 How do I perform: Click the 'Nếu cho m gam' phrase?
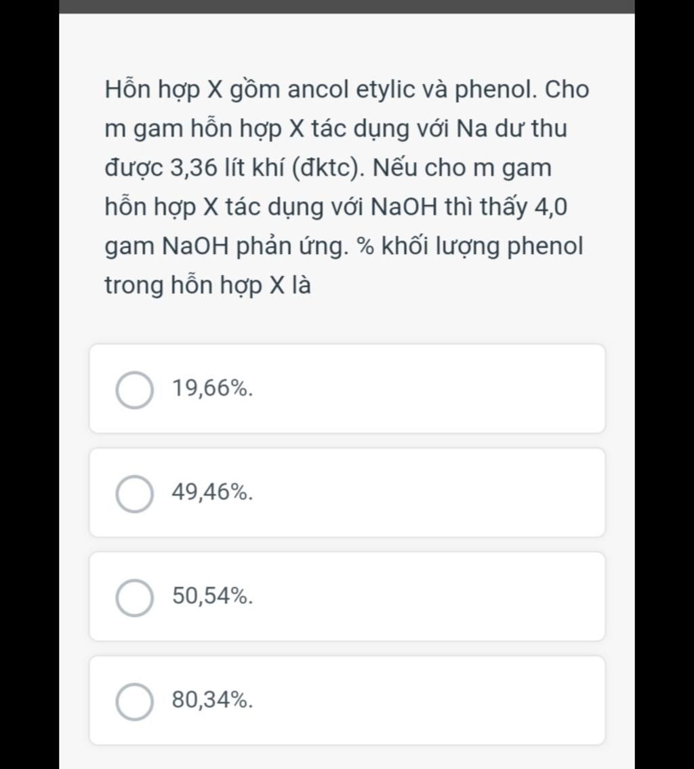click(x=462, y=168)
